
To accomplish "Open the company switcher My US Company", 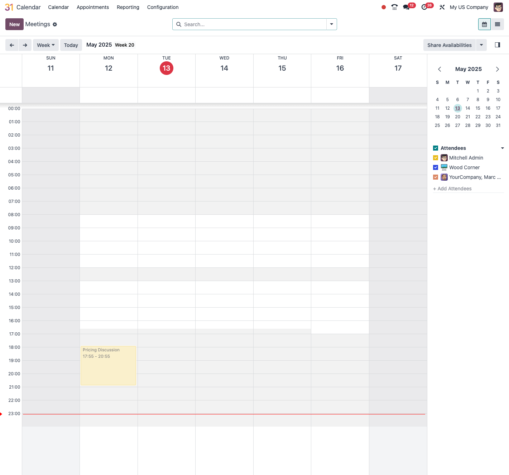I will coord(469,7).
